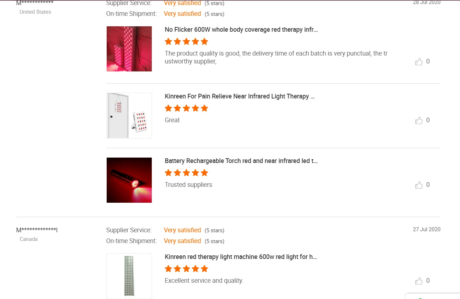Click the five-star rating on No Flicker review
This screenshot has height=299, width=460.
[x=186, y=41]
